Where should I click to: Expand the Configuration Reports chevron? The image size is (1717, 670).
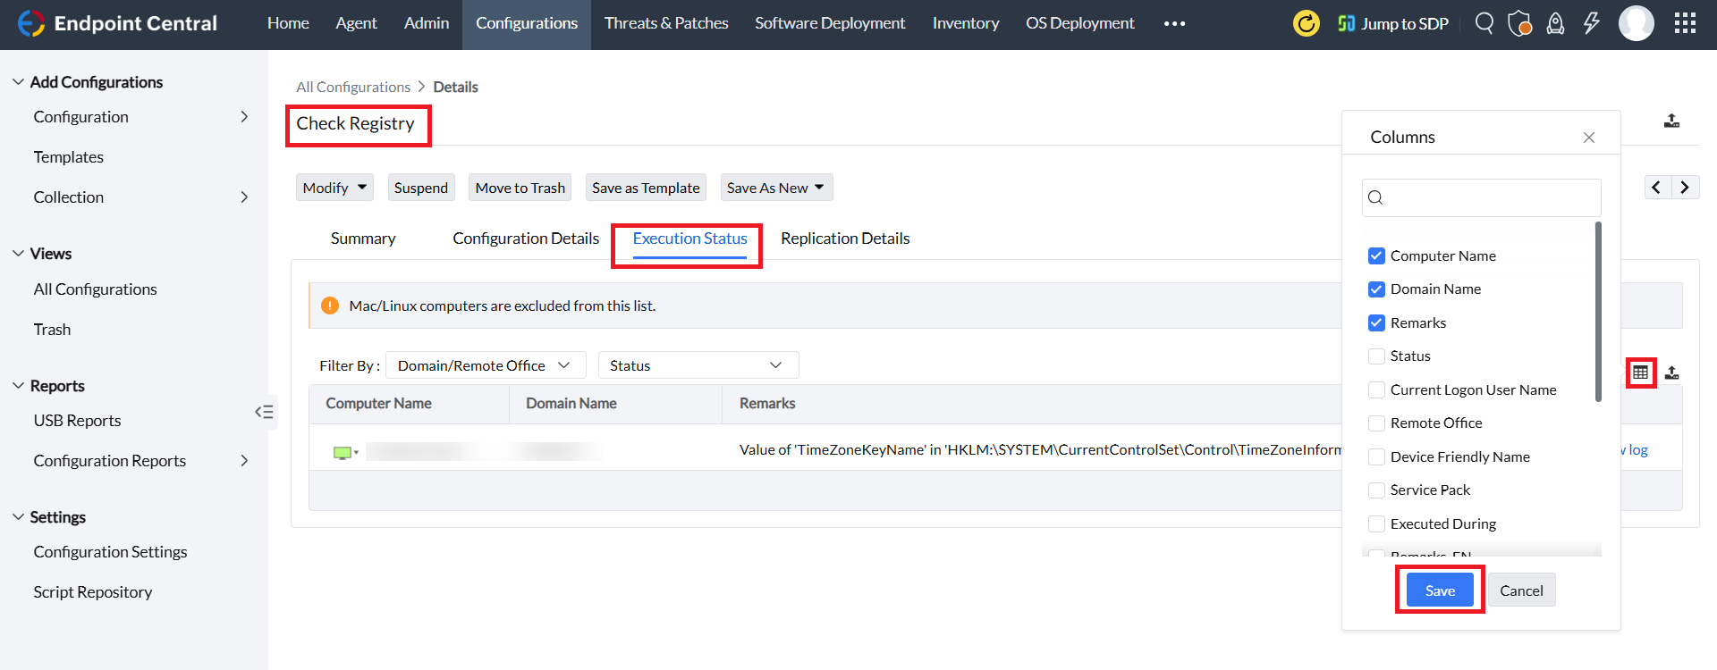click(x=244, y=461)
